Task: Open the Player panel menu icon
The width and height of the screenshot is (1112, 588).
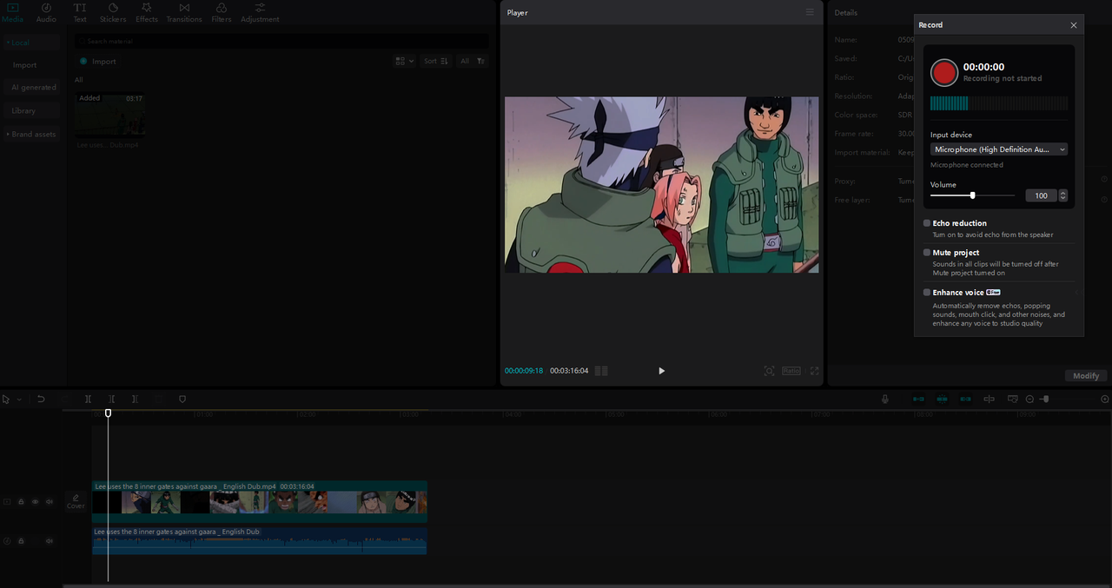Action: click(x=810, y=12)
